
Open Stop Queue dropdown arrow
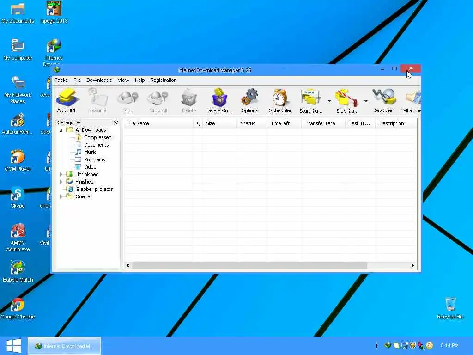click(x=366, y=101)
